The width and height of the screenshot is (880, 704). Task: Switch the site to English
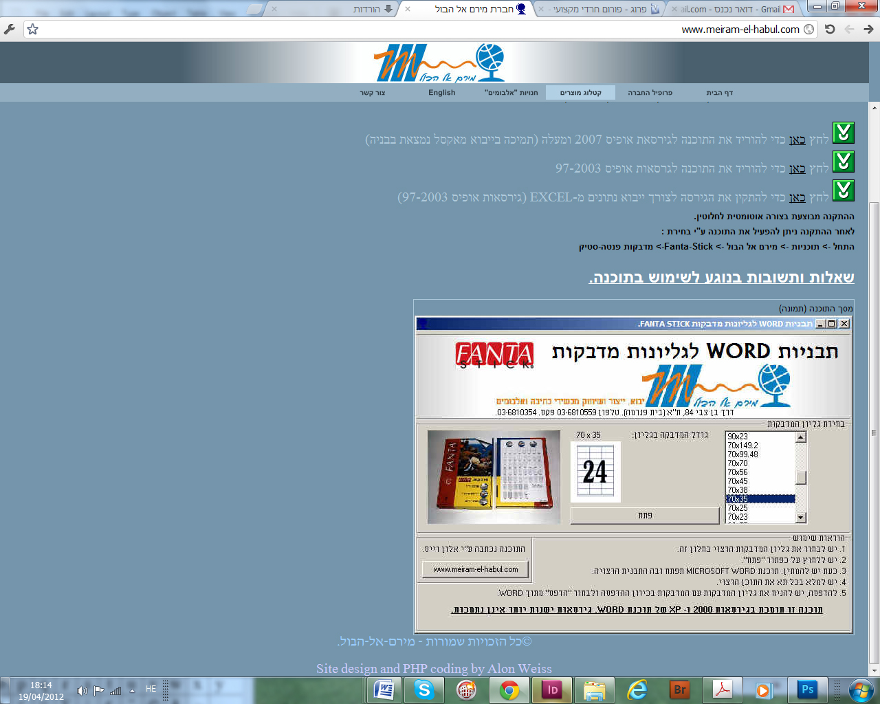click(x=441, y=93)
